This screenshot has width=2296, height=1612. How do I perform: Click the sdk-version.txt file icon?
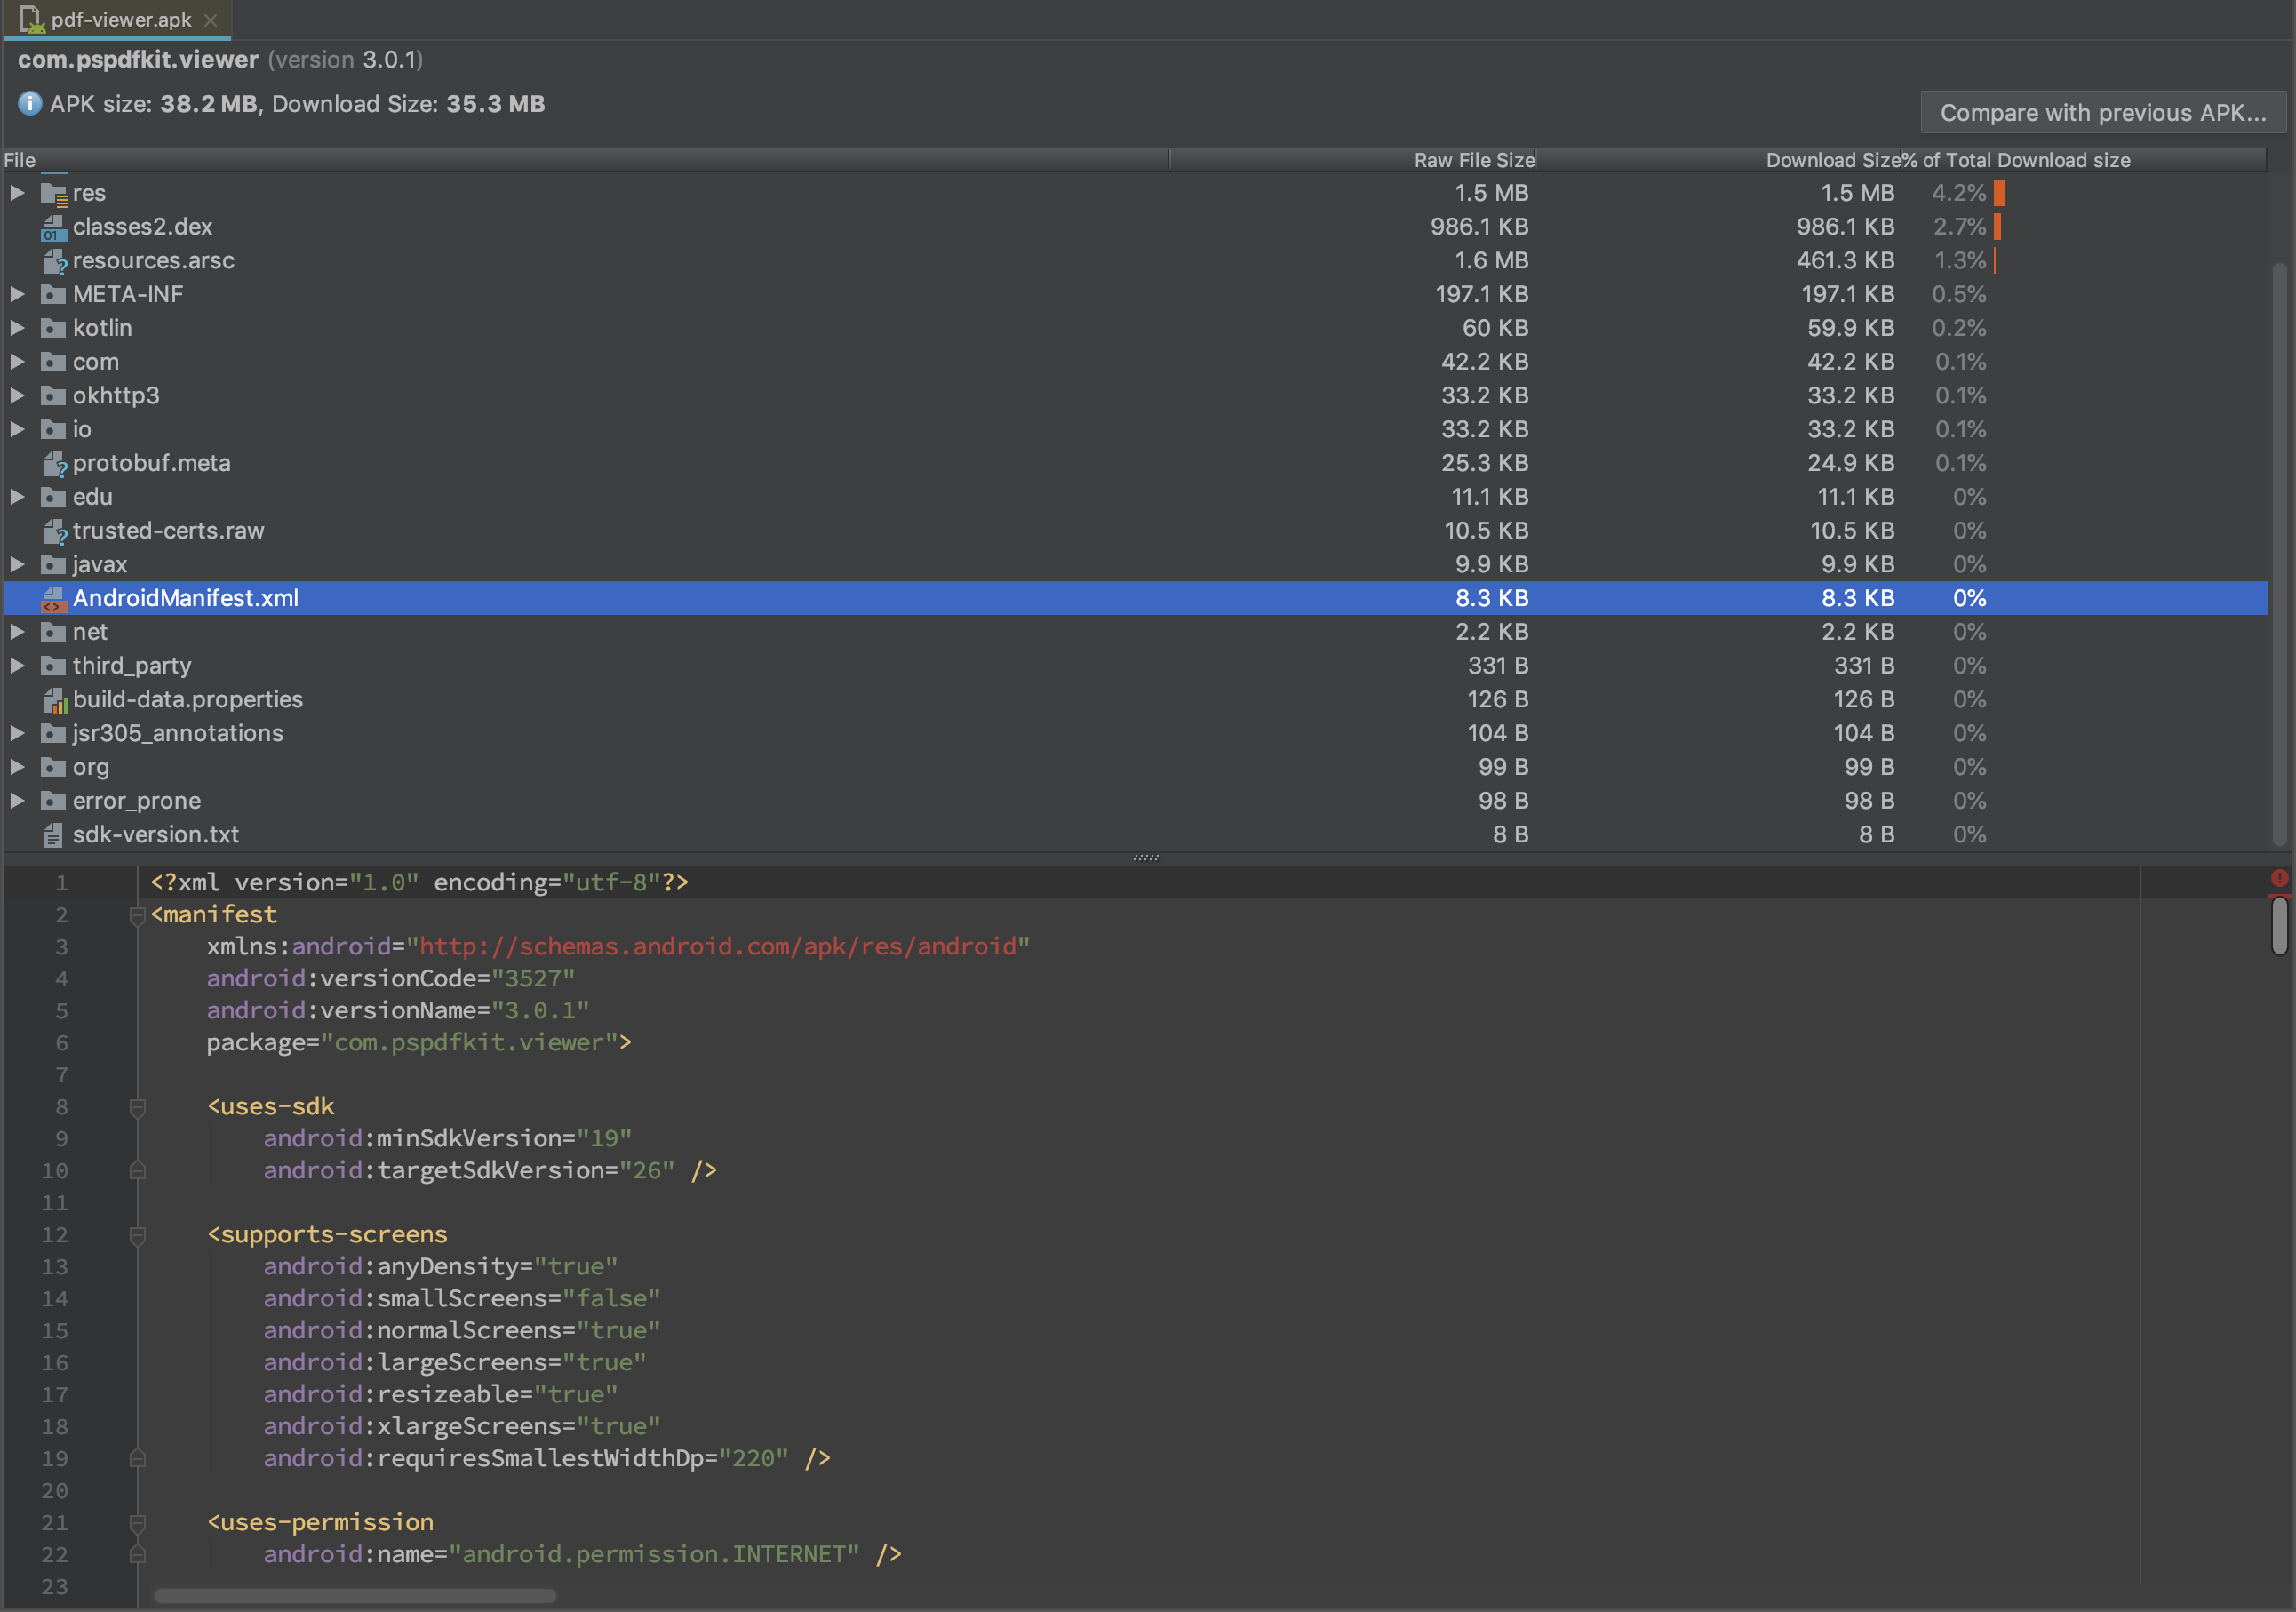(x=53, y=835)
